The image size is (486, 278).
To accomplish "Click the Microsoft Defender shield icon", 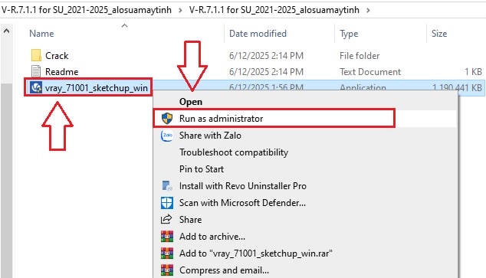I will [x=167, y=203].
